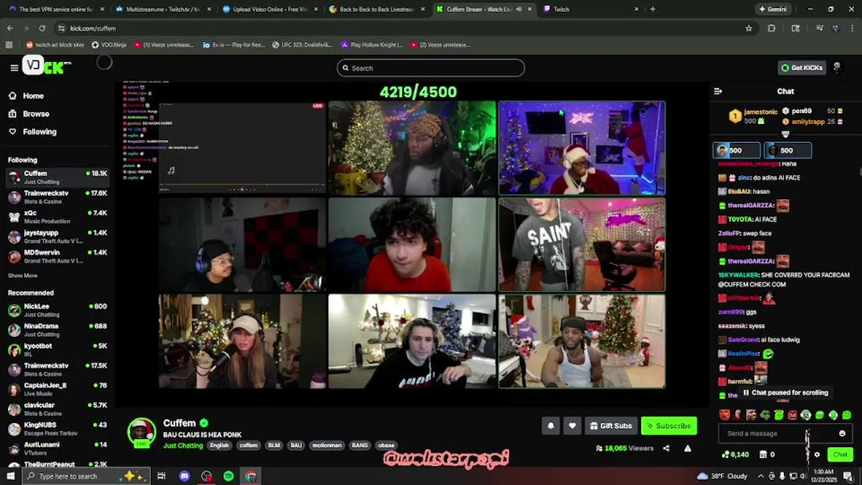Reload the page in browser

(42, 28)
